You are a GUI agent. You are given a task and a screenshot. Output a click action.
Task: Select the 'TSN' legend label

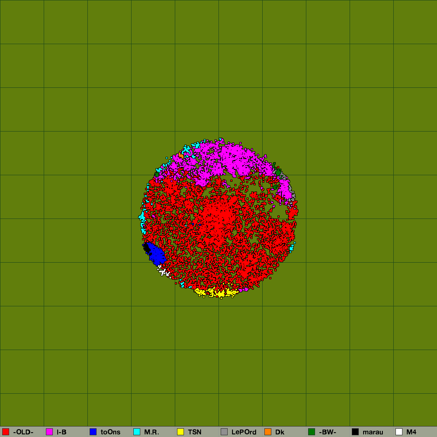194,432
